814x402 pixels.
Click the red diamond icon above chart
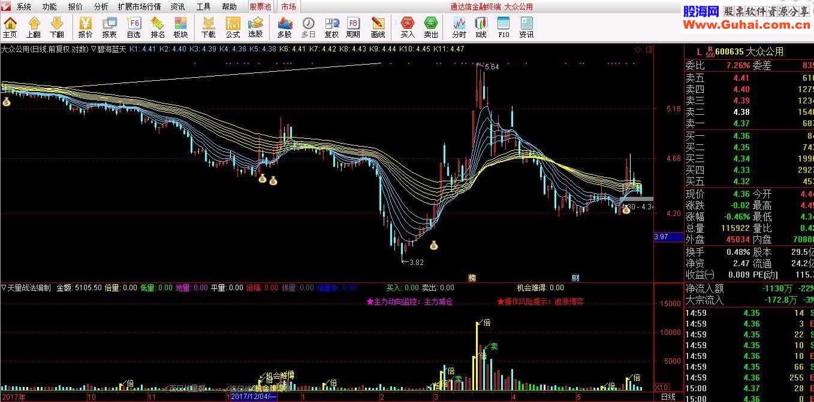[638, 49]
